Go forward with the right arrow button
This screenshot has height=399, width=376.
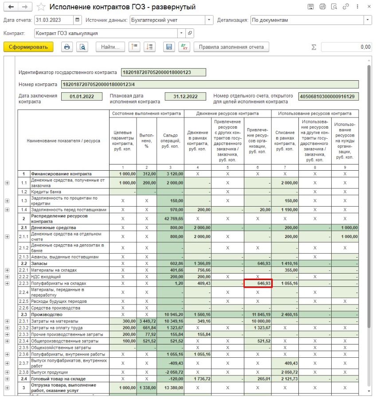25,7
